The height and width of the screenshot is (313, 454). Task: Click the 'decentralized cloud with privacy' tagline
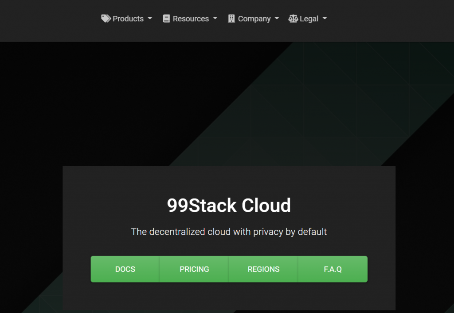coord(229,232)
